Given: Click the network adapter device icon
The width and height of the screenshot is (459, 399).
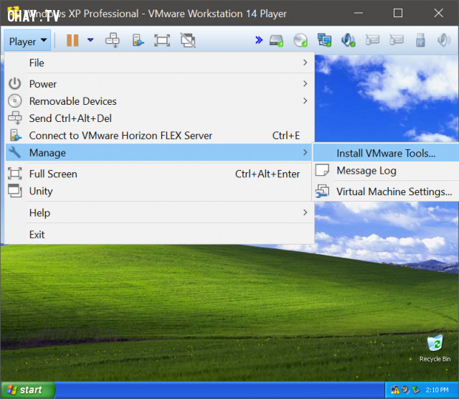Looking at the screenshot, I should pyautogui.click(x=324, y=40).
